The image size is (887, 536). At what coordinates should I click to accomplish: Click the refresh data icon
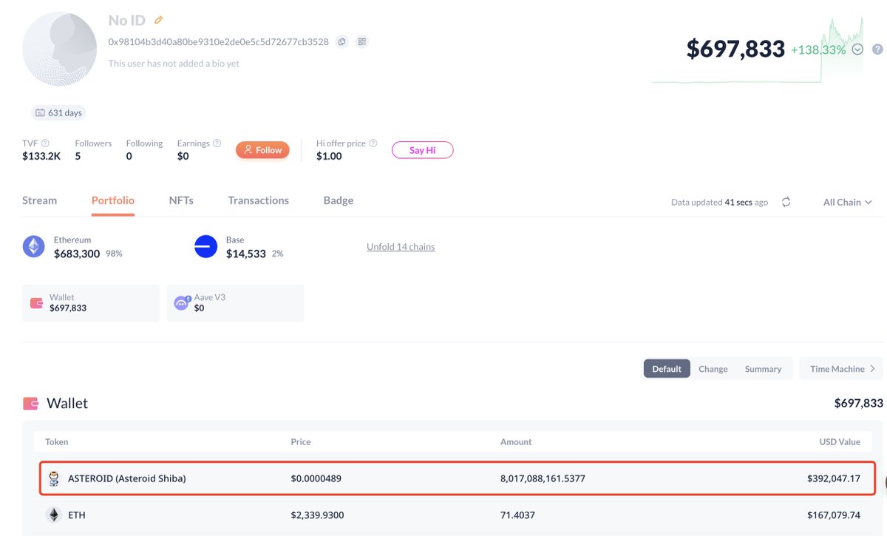point(786,202)
